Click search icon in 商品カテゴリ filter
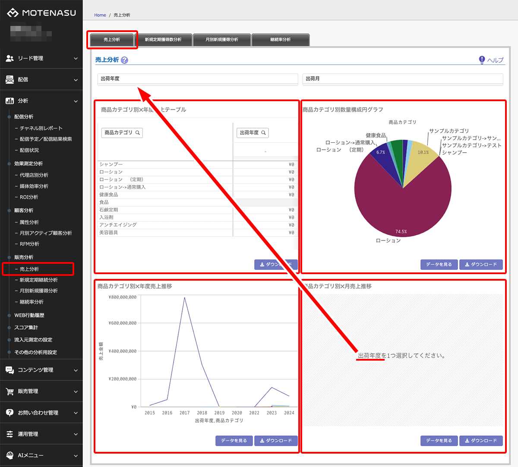The image size is (518, 467). pos(138,133)
